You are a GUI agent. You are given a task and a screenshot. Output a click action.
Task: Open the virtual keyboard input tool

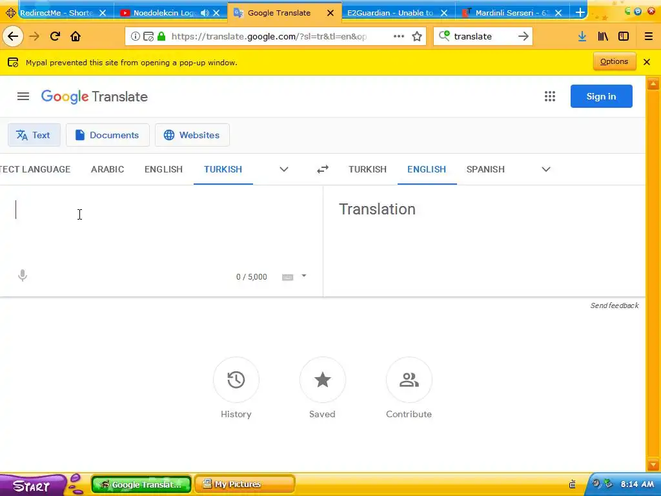click(287, 277)
